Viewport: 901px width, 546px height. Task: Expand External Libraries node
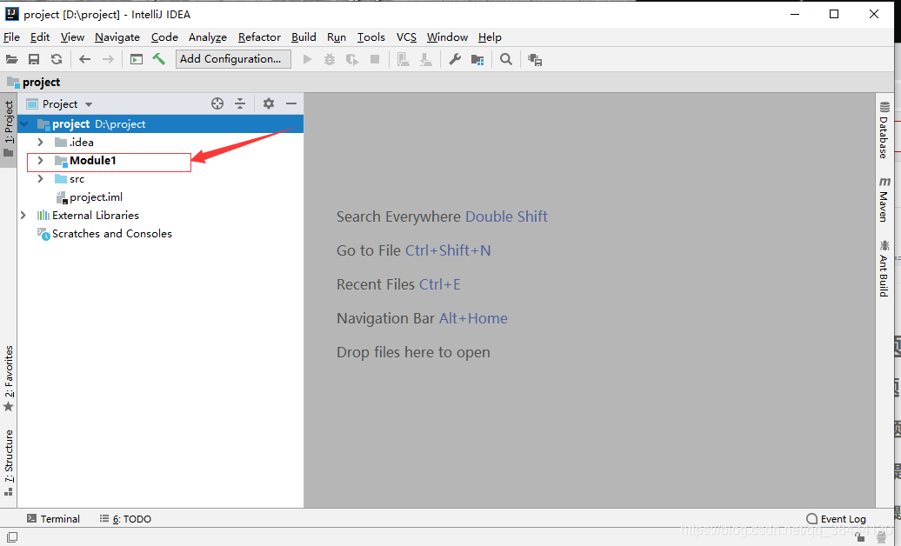pyautogui.click(x=23, y=215)
